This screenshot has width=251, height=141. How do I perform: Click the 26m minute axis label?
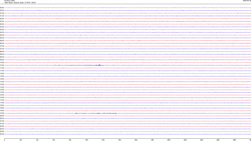218,140
